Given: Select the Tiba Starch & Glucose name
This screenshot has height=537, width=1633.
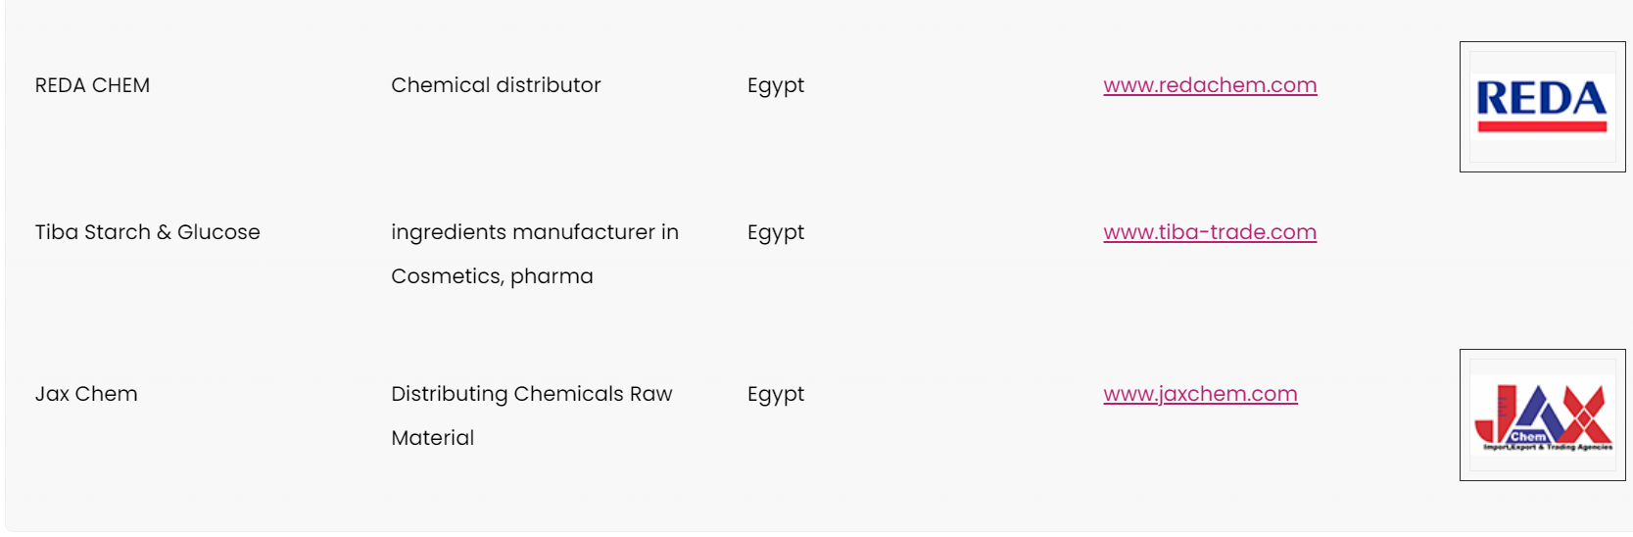Looking at the screenshot, I should tap(147, 232).
